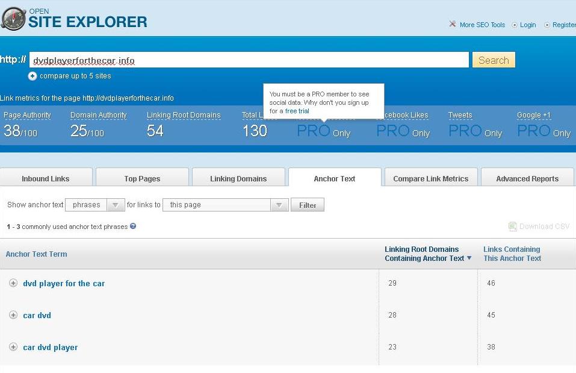Viewport: 576px width, 373px height.
Task: Click the help question mark beside anchor text phrases
Action: (133, 226)
